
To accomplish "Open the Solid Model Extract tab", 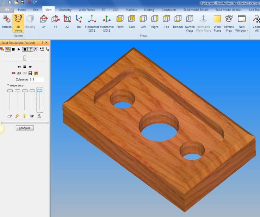I will coord(196,10).
